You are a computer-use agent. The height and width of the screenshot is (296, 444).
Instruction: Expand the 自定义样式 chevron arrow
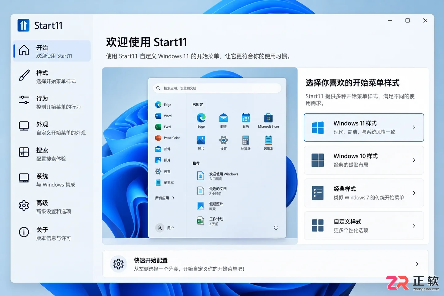(414, 226)
